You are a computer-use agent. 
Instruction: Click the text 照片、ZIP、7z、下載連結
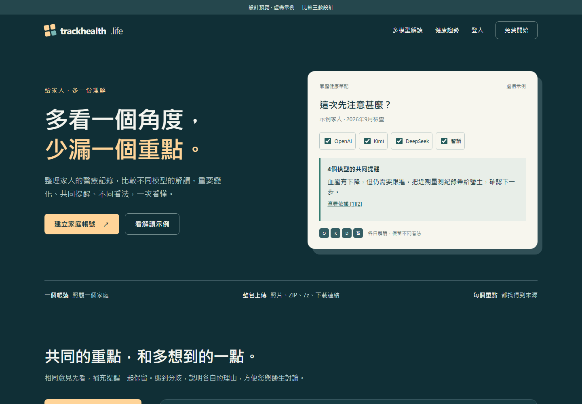[305, 295]
